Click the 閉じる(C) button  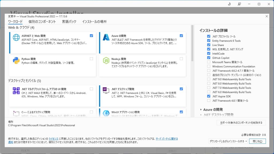point(257,141)
